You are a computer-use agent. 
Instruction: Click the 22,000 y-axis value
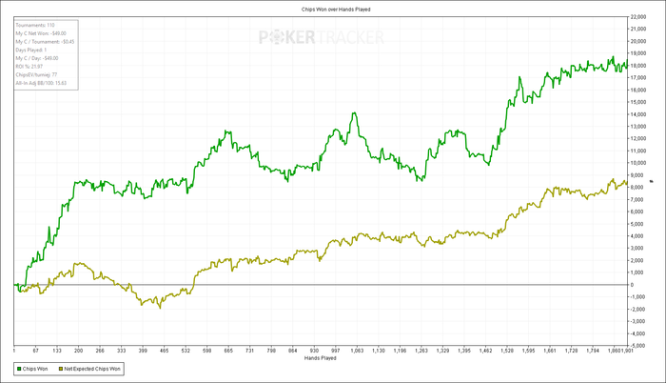point(638,17)
